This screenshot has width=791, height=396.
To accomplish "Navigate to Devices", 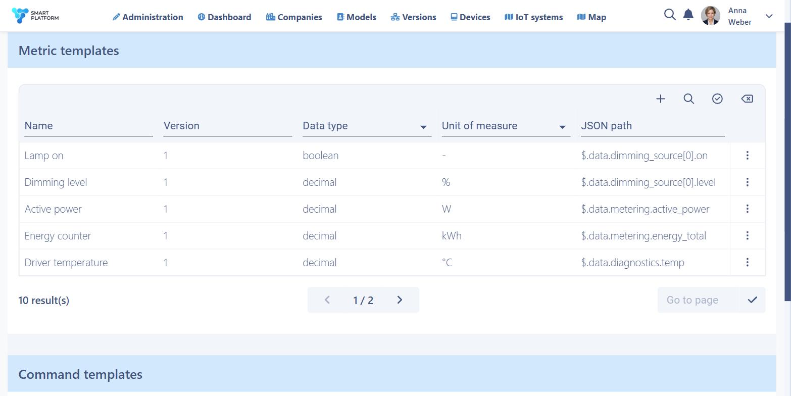I will coord(470,17).
